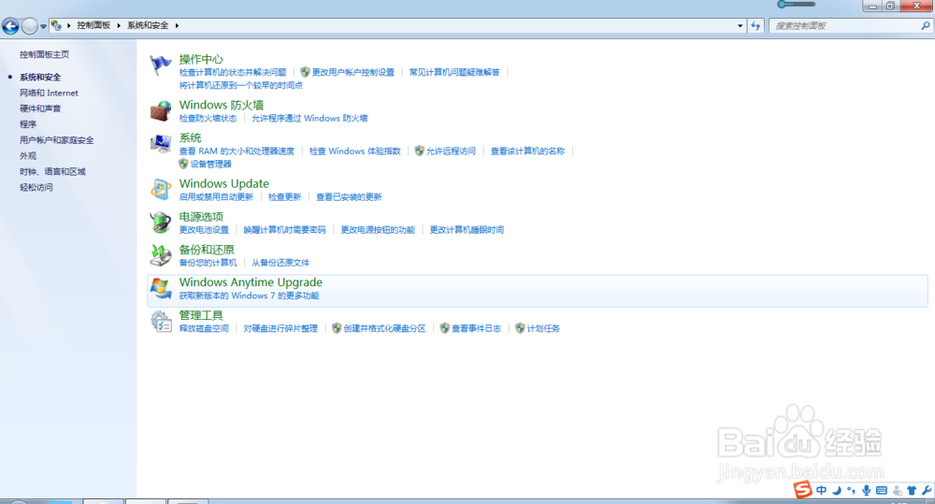Click the Administrative Tools gear icon
Viewport: 935px width, 504px height.
coord(161,321)
